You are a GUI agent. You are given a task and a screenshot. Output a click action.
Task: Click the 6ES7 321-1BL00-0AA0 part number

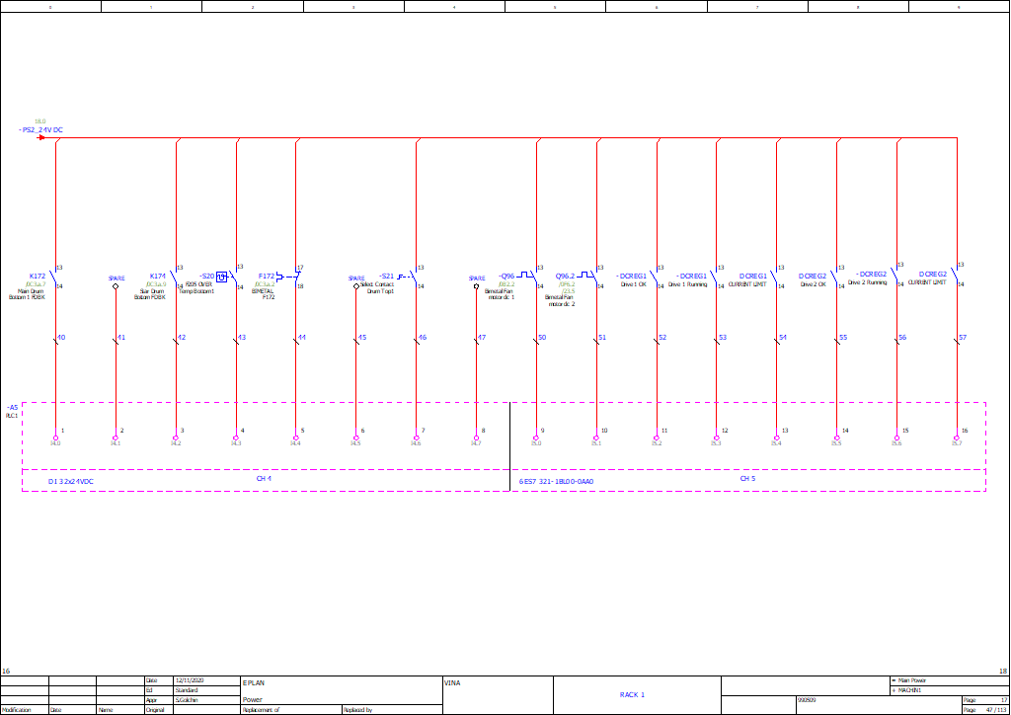(x=556, y=482)
